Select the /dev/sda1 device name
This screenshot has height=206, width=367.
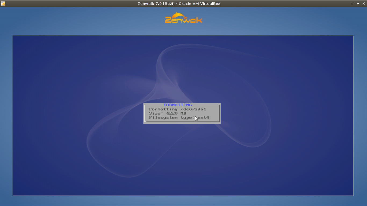[x=193, y=109]
